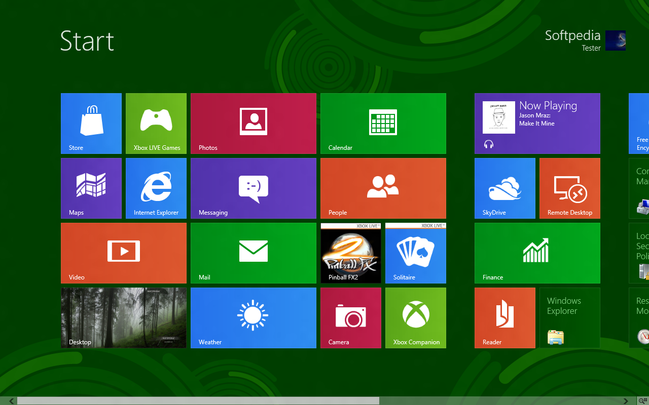Viewport: 649px width, 405px height.
Task: Open the Finance tile
Action: point(537,253)
